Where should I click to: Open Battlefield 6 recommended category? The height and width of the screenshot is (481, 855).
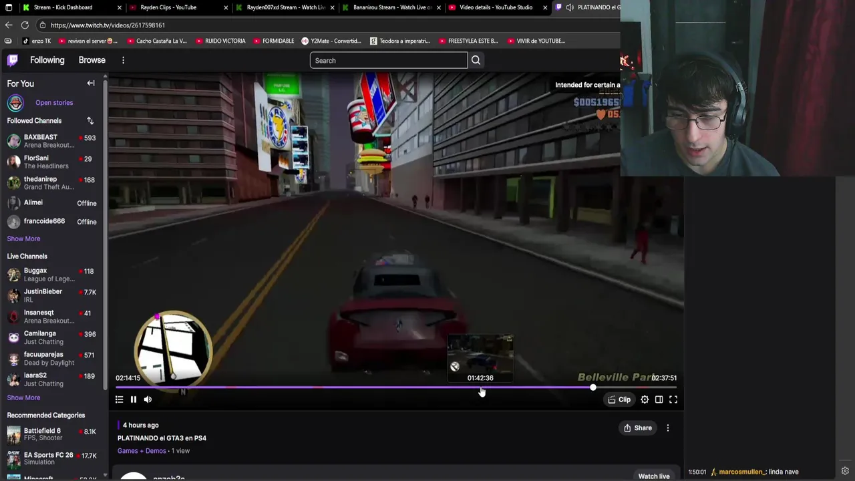pyautogui.click(x=51, y=435)
